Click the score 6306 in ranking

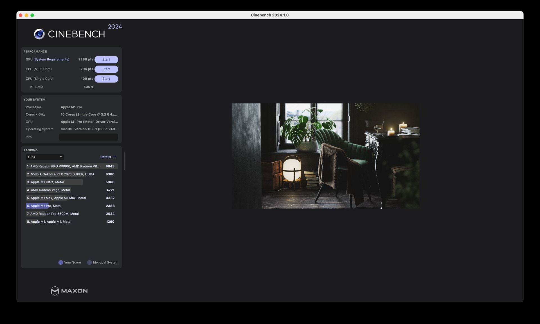click(x=110, y=174)
